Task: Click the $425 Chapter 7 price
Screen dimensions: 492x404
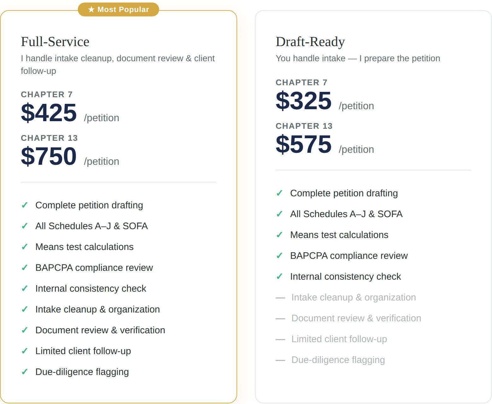Action: point(49,113)
